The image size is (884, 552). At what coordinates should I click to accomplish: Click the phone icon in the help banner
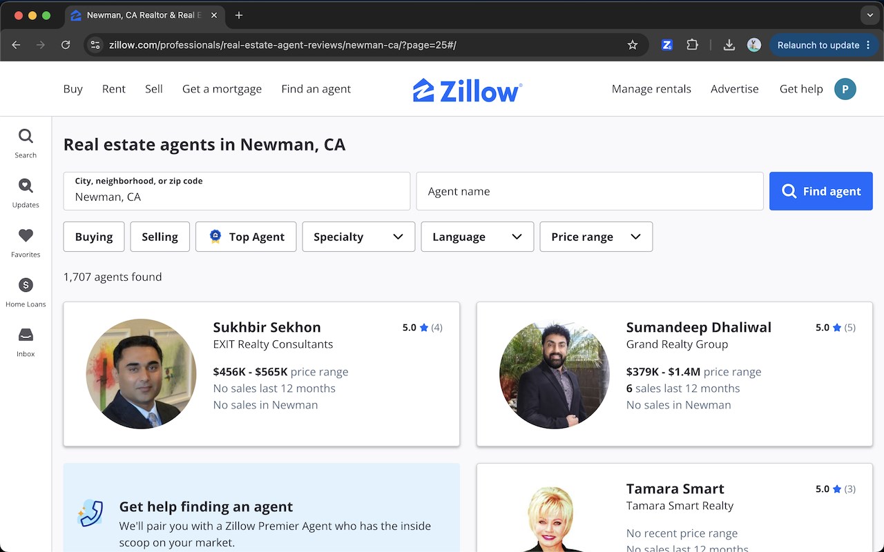(90, 514)
